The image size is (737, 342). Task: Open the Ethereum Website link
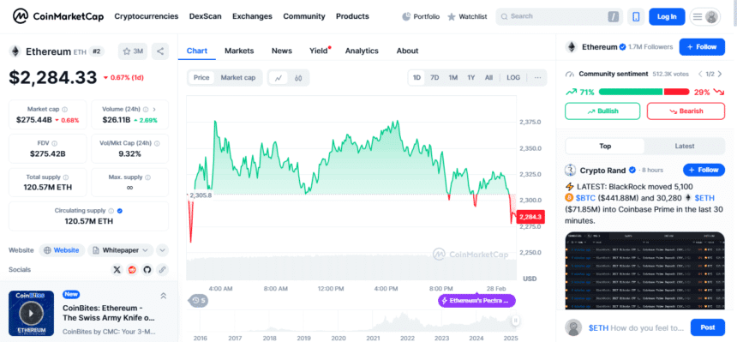62,250
